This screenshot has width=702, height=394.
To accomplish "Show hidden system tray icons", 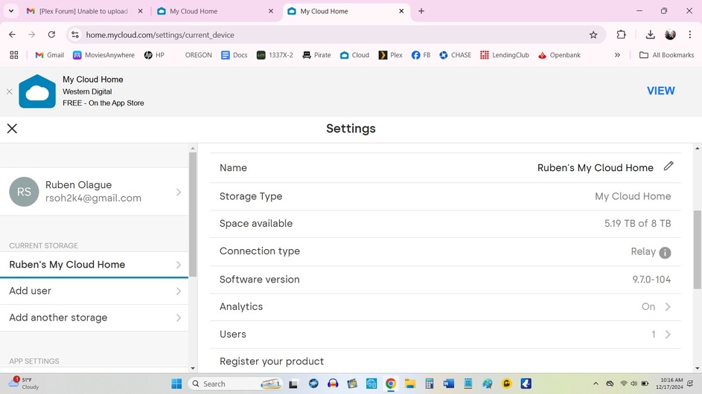I will point(596,384).
